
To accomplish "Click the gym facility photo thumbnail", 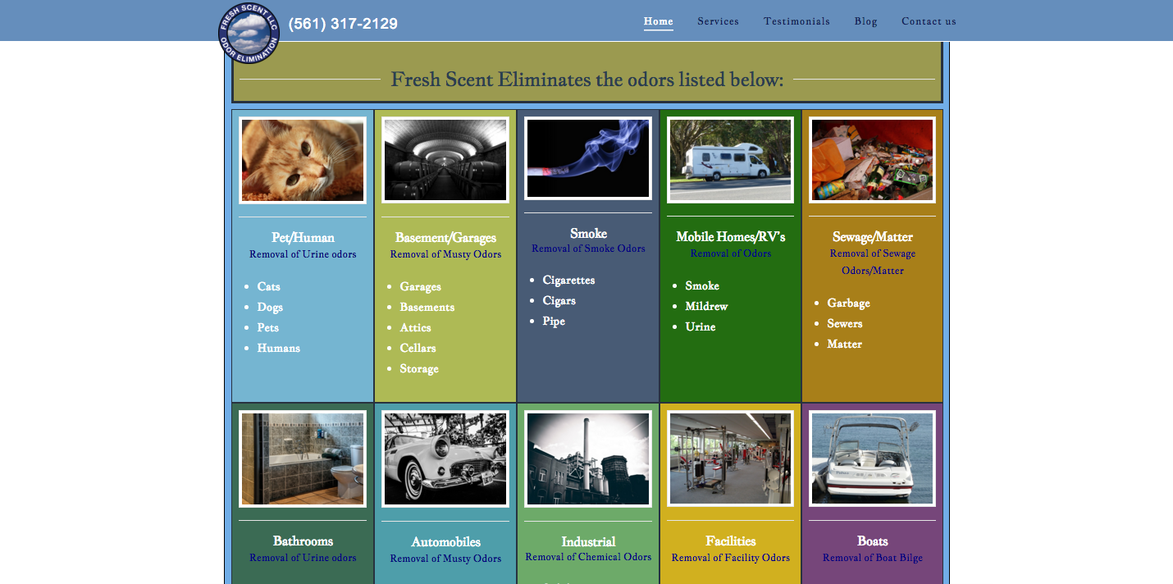I will click(730, 459).
